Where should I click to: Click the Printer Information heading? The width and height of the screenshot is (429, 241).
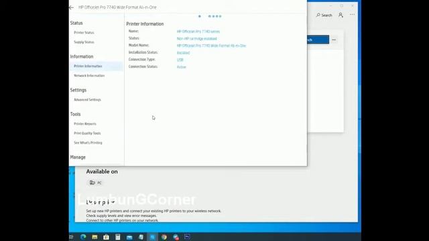point(145,24)
